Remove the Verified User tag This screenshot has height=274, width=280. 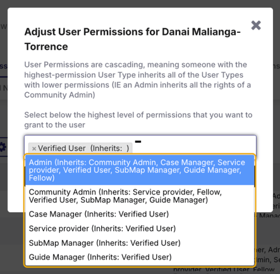pos(34,148)
